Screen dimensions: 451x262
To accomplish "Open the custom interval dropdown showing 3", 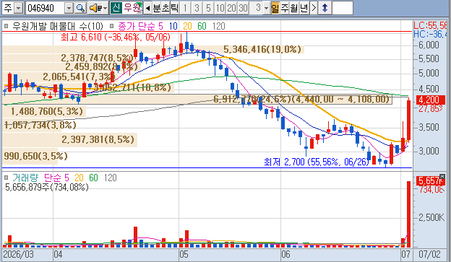I will [x=267, y=8].
